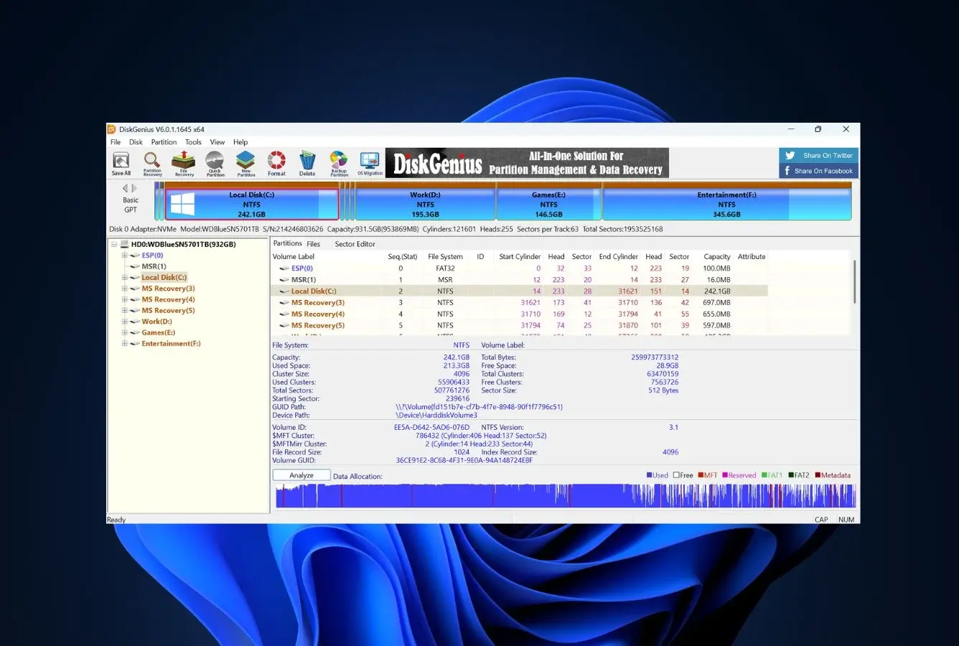
Task: Click the drive icon beside Entertainment(F:) in the tree
Action: click(134, 343)
